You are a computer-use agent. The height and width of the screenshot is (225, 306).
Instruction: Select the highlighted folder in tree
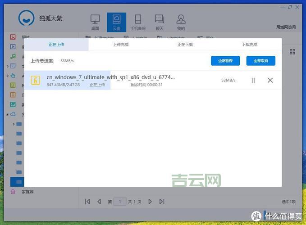[17, 182]
